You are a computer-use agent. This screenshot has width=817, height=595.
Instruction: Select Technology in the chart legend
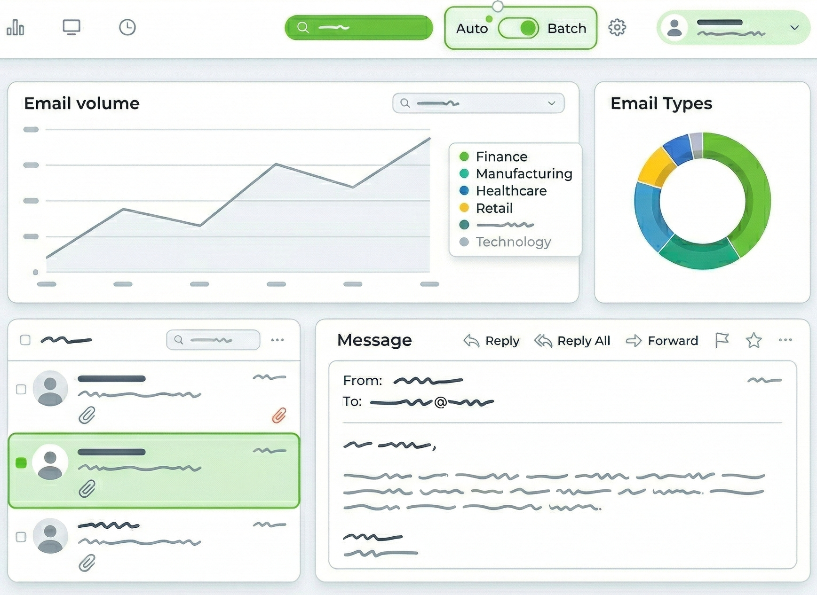513,242
